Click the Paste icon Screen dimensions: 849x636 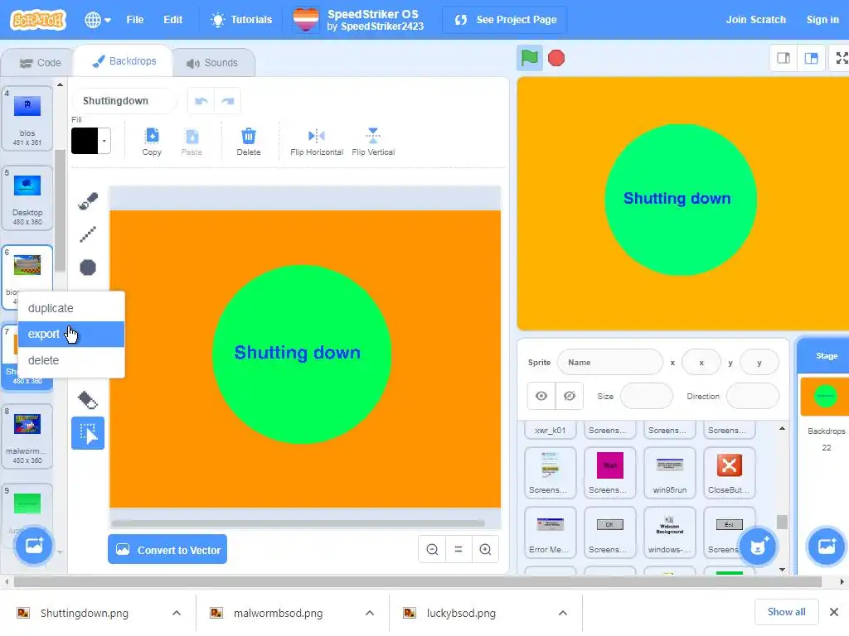[192, 142]
